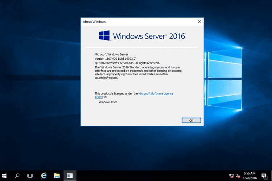Click the 'Version 1607 (OS Build 14393.0)' text
The height and width of the screenshot is (181, 272).
(x=116, y=59)
